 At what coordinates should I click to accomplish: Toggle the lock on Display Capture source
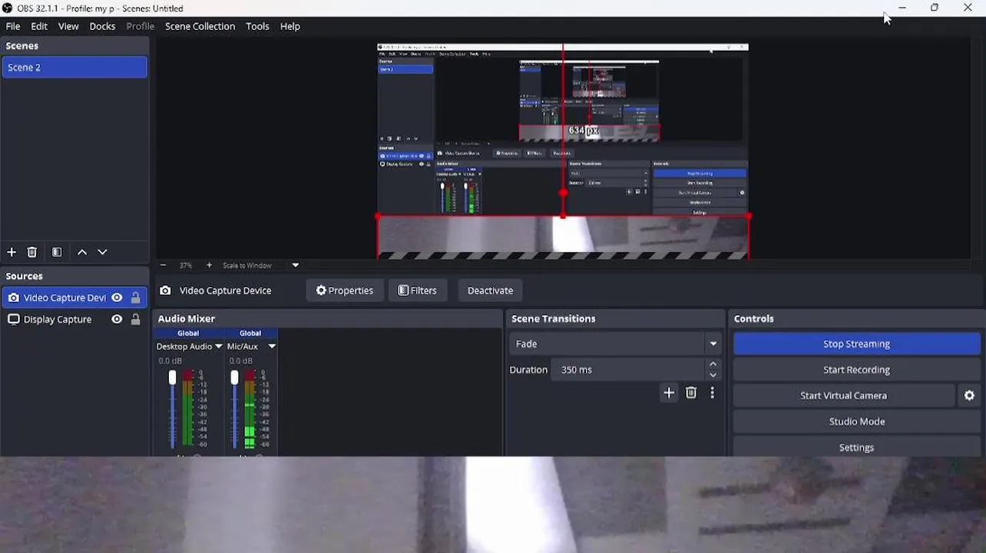click(x=136, y=320)
